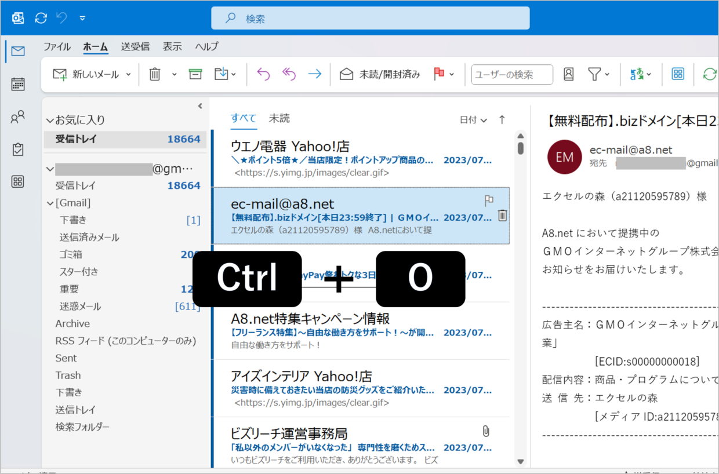Image resolution: width=719 pixels, height=474 pixels.
Task: Open アイズインテリア Yahoo!店 email
Action: click(361, 388)
